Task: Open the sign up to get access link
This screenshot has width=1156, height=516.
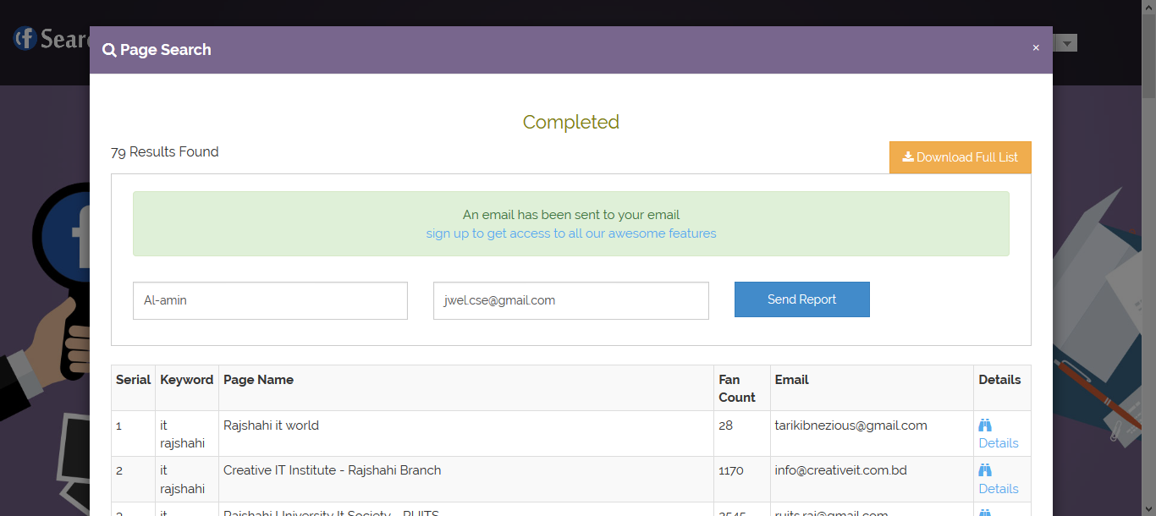Action: [x=571, y=233]
